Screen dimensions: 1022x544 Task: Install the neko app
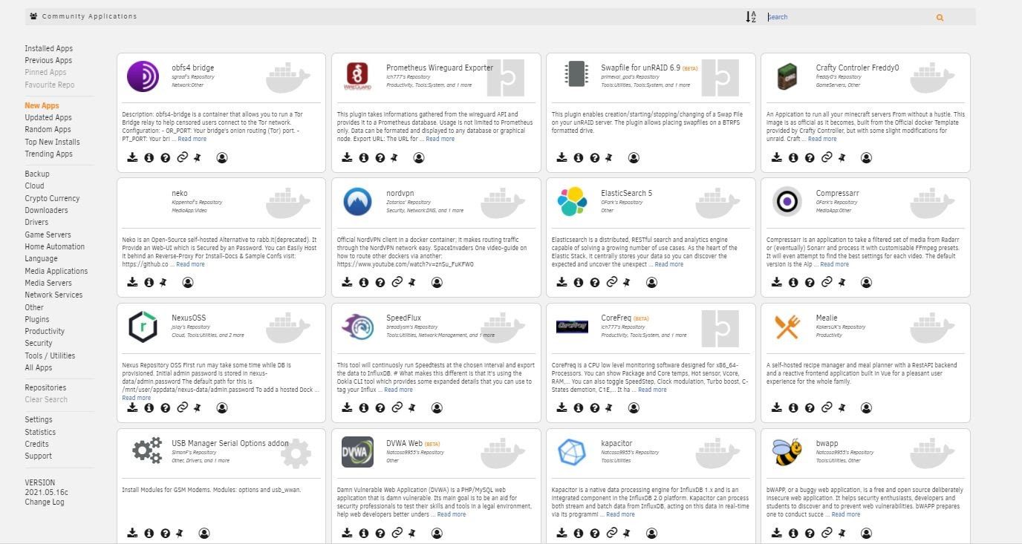tap(132, 283)
